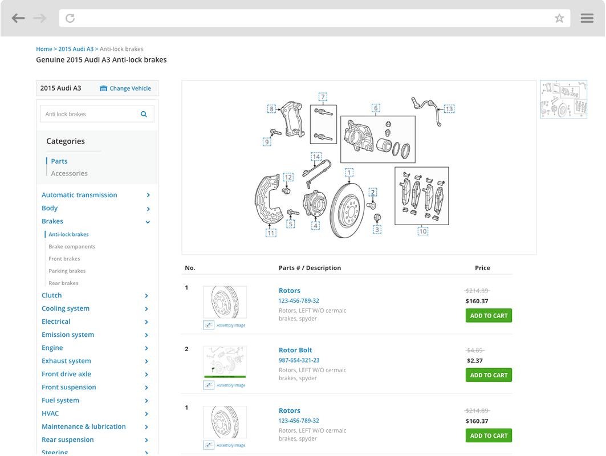Screen dimensions: 606x456
Task: Expand the Cooling system category
Action: click(x=147, y=309)
